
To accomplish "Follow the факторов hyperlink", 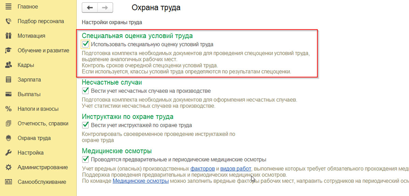I will tap(202, 169).
